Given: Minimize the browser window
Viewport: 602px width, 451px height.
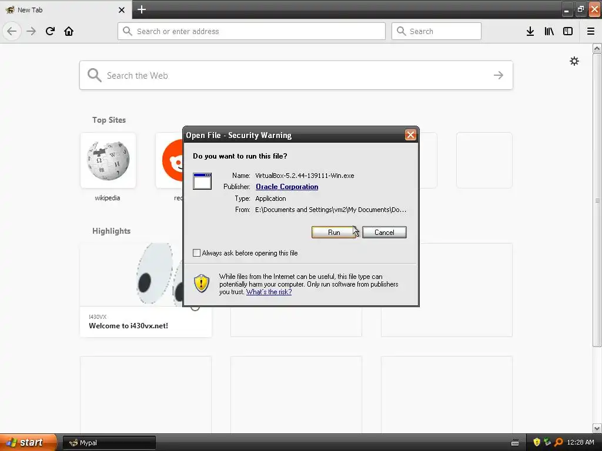Looking at the screenshot, I should tap(567, 9).
